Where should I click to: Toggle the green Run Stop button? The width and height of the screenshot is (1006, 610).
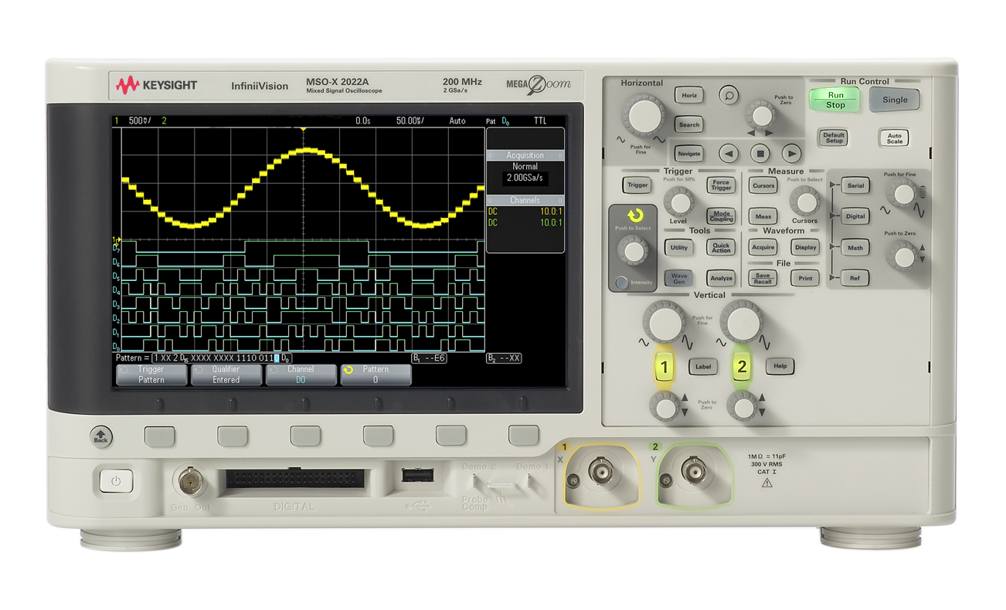[834, 100]
